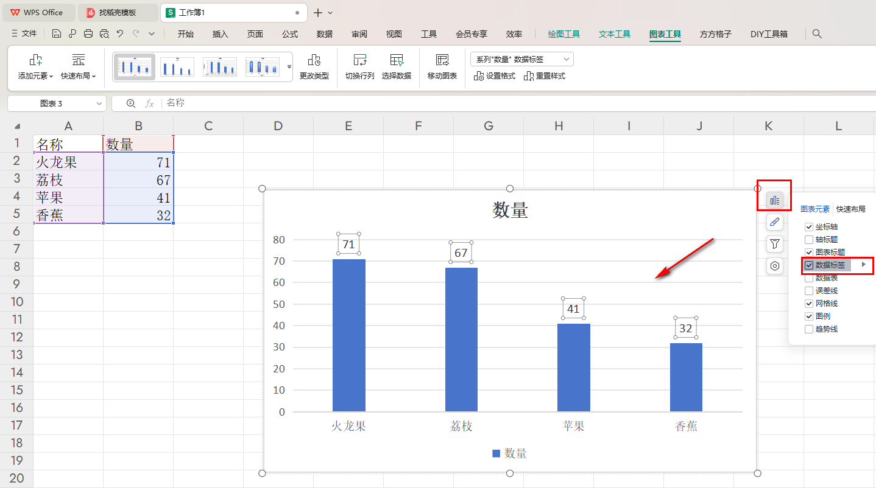Click the blue 荔枝 bar in the chart

pos(461,340)
